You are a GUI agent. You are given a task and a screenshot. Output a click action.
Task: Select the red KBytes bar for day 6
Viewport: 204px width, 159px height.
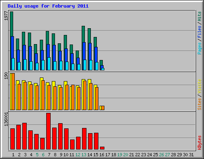[42, 143]
